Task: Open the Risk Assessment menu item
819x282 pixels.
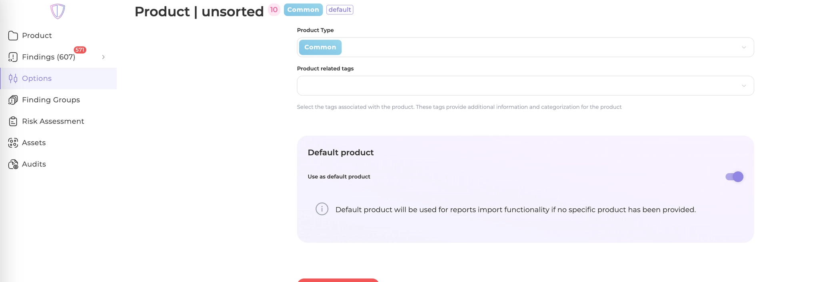Action: coord(53,121)
